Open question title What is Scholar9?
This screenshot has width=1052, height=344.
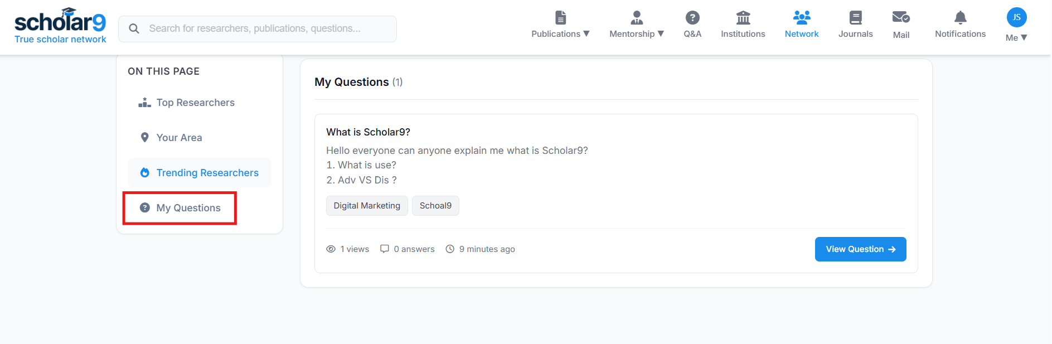(x=368, y=132)
